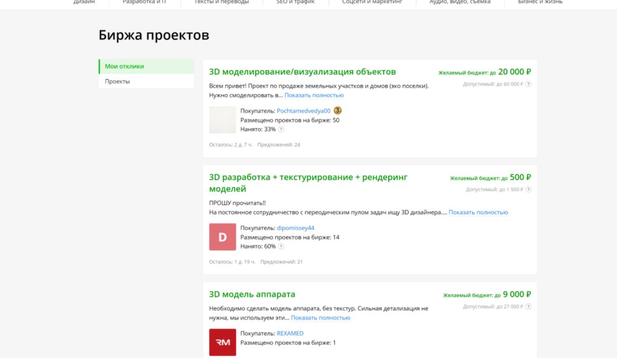
Task: Click the Pochtamedvedya00 buyer avatar image
Action: click(223, 120)
